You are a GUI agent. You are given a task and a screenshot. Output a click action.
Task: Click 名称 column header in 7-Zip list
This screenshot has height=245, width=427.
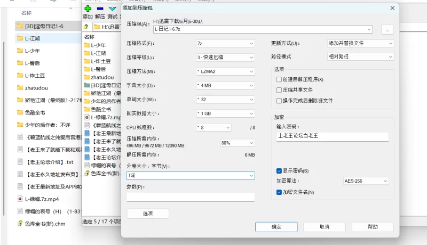[89, 37]
